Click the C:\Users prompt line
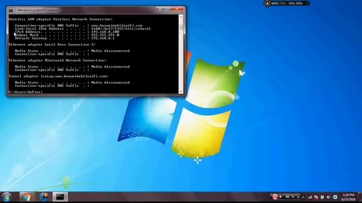362x203 pixels. [x=25, y=92]
